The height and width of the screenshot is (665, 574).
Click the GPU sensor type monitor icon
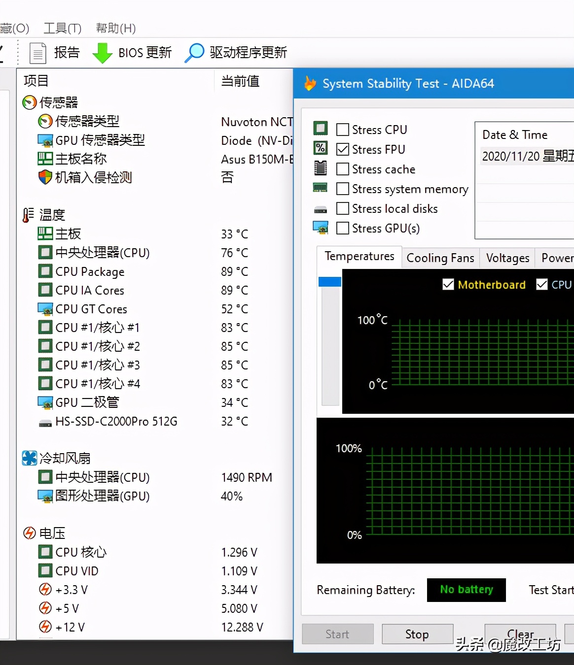[45, 140]
